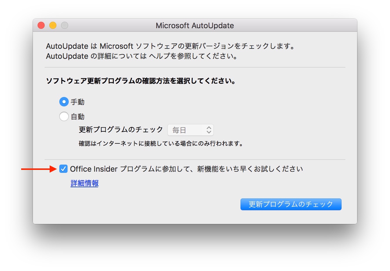Click the note 確認はインターネットに接続している場合にのみ行われます。
The width and height of the screenshot is (390, 271).
point(161,144)
